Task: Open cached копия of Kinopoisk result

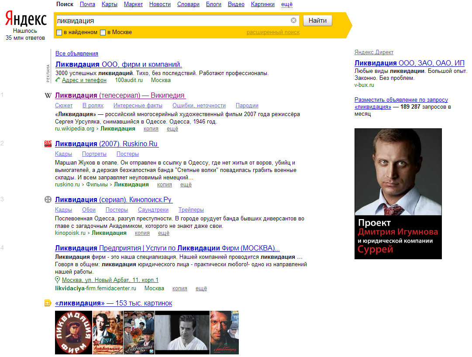Action: tap(142, 233)
